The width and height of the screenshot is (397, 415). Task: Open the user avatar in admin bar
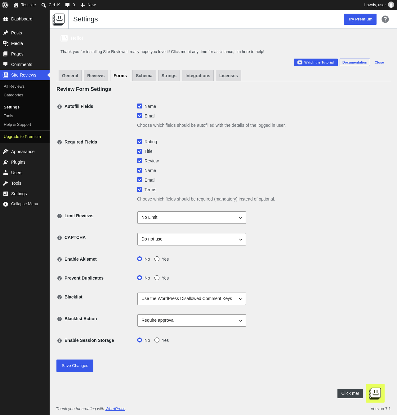391,5
